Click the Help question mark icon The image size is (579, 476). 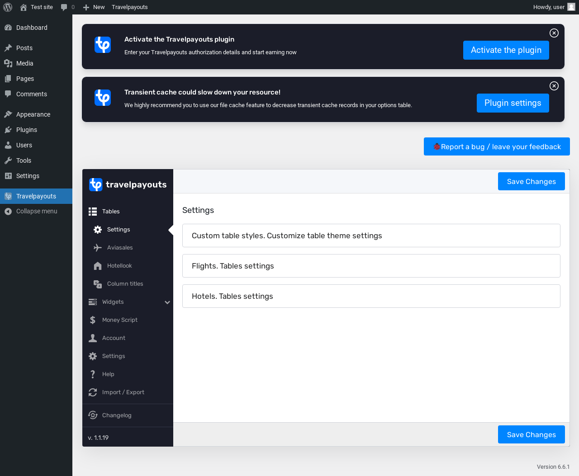pos(93,374)
